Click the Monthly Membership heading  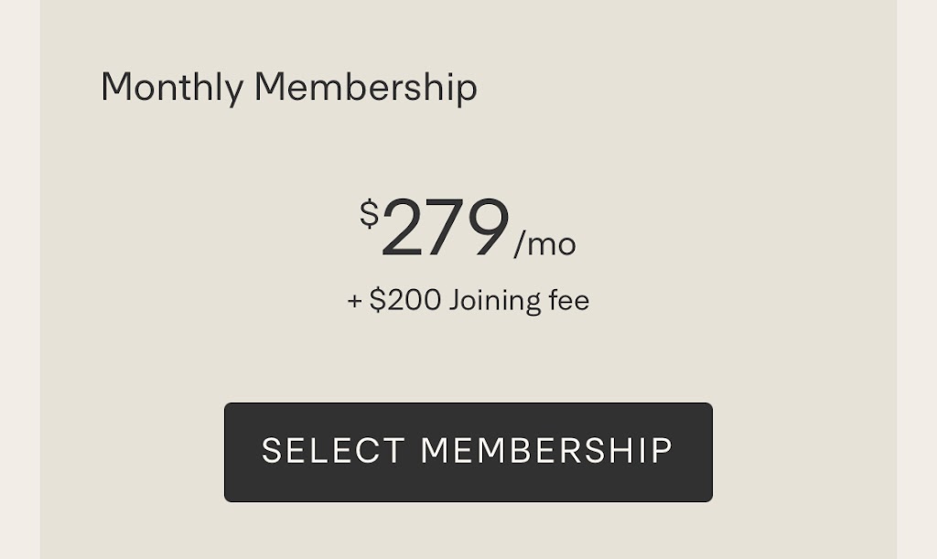pyautogui.click(x=288, y=88)
